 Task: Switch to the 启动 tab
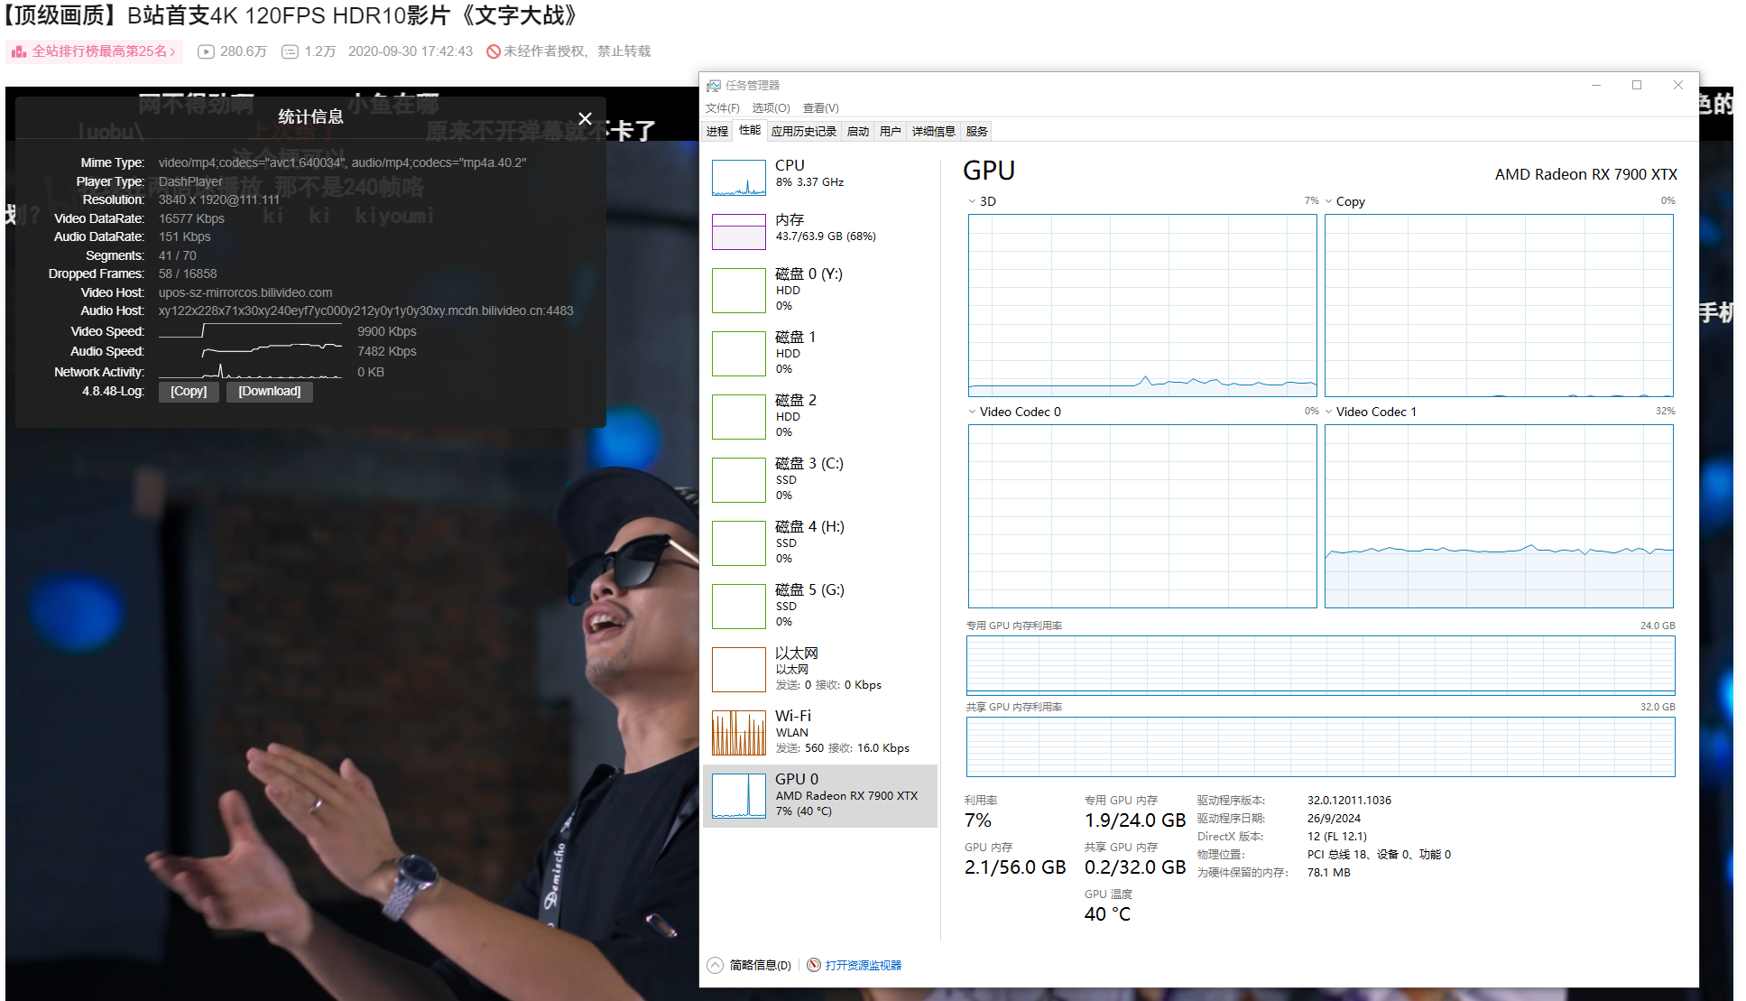tap(858, 132)
